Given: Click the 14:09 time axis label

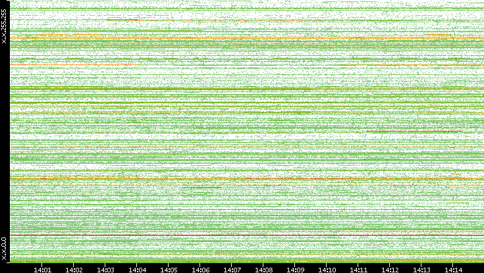Looking at the screenshot, I should coord(296,270).
